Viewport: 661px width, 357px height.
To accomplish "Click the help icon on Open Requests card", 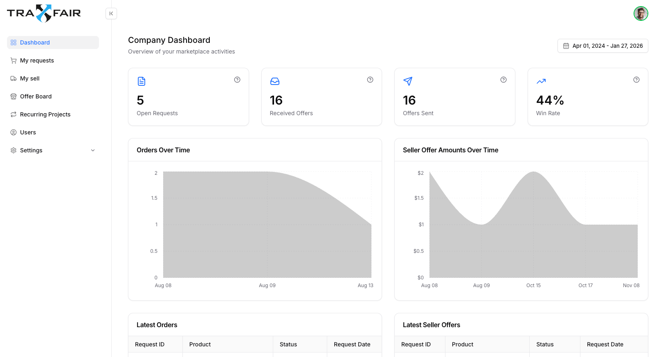I will [x=237, y=80].
